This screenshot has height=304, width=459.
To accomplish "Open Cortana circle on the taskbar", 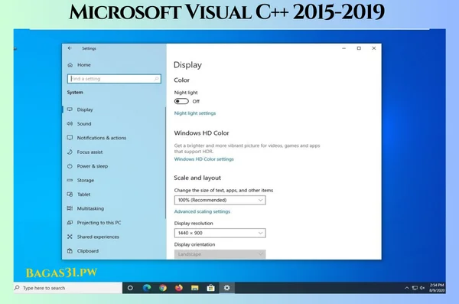I will click(130, 288).
